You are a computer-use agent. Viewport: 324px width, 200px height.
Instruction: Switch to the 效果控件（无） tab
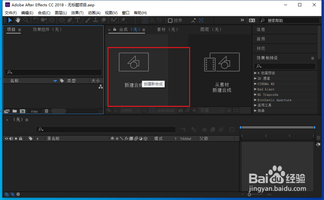pyautogui.click(x=48, y=30)
